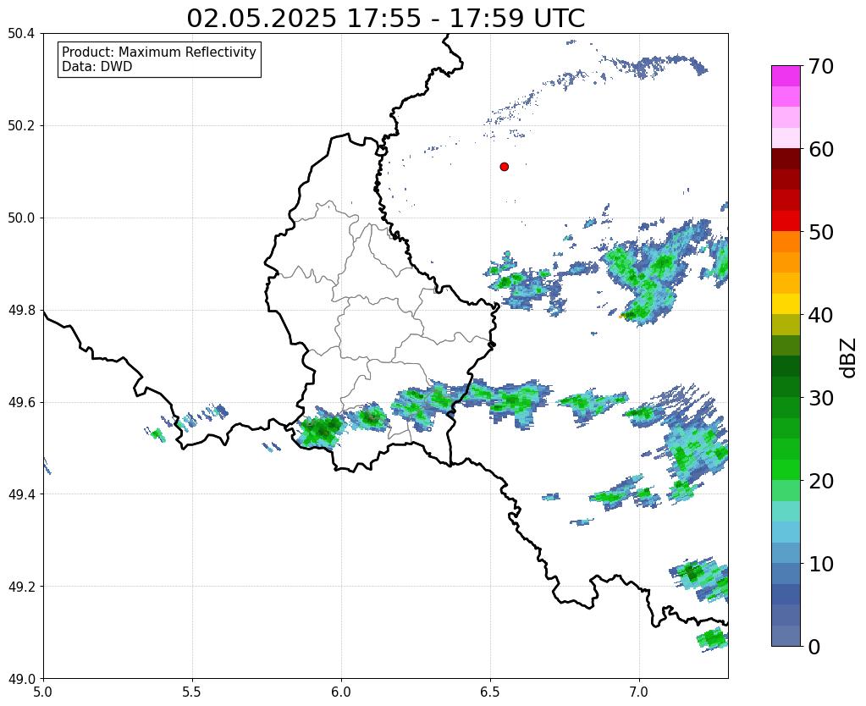Click the colorbar tick label 50
Screen dimensions: 866x706
[820, 232]
